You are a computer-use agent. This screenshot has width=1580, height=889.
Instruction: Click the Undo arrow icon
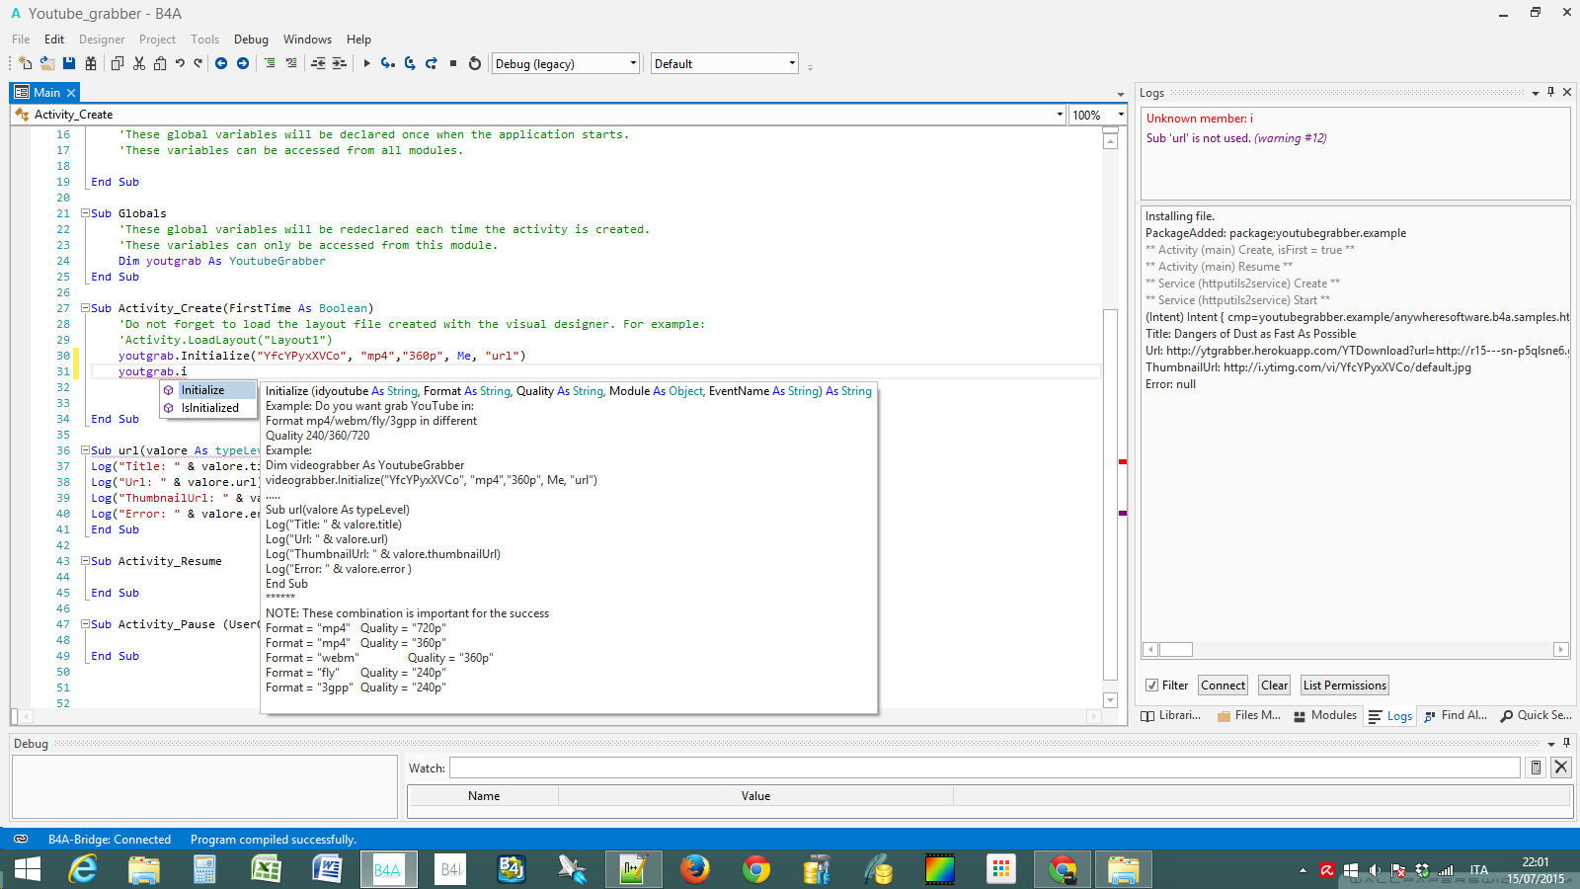(180, 63)
